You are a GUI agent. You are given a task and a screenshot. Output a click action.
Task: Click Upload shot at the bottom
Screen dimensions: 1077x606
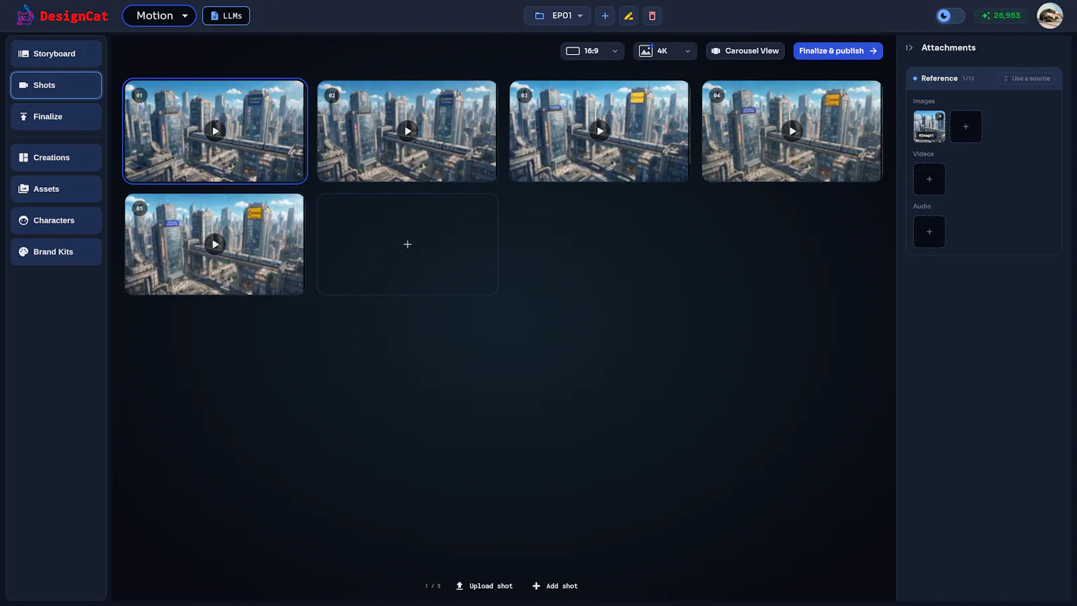[484, 586]
